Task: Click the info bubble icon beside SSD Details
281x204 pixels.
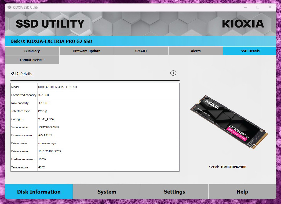Action: pos(173,73)
